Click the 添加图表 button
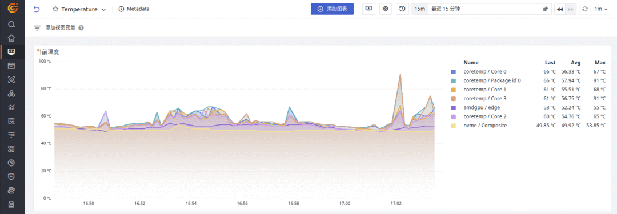This screenshot has width=617, height=214. pyautogui.click(x=332, y=9)
